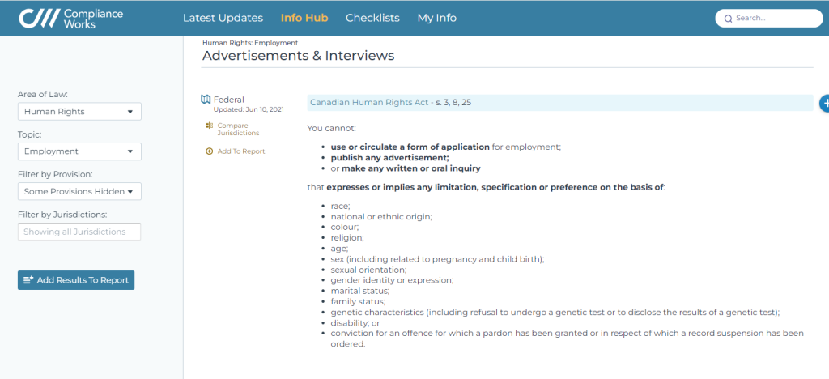Click Add Results To Report button
Image resolution: width=829 pixels, height=379 pixels.
tap(76, 280)
